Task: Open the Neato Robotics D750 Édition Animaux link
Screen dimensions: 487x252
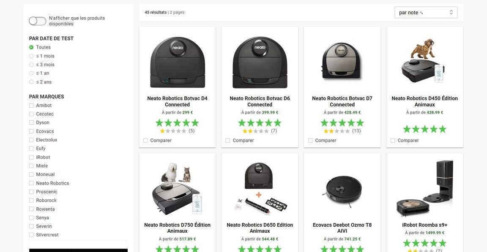Action: [x=178, y=228]
